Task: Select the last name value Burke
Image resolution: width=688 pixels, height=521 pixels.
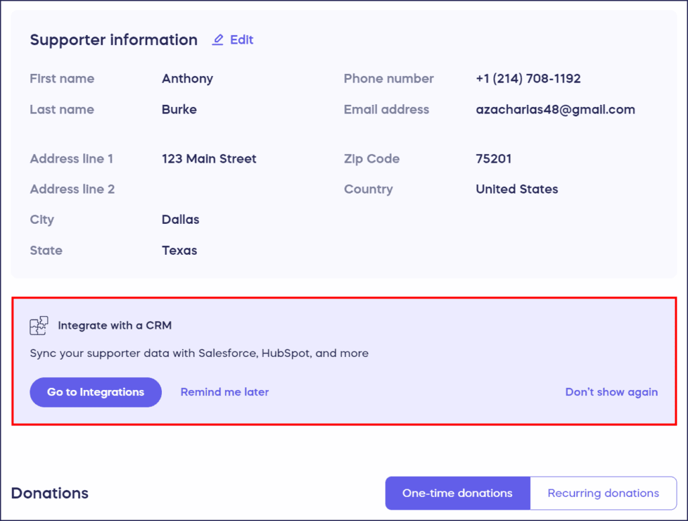Action: pyautogui.click(x=179, y=110)
